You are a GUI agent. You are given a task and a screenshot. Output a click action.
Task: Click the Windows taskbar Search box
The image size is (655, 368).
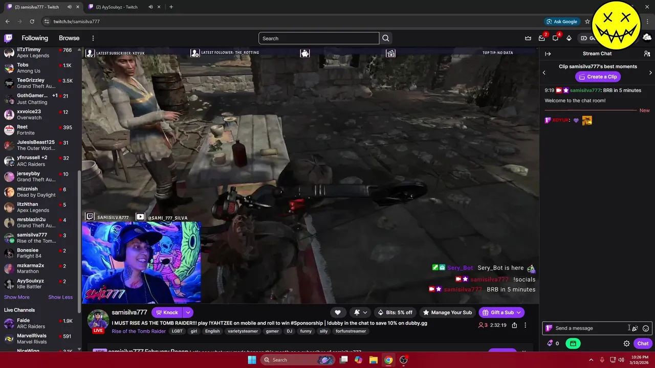pyautogui.click(x=298, y=360)
